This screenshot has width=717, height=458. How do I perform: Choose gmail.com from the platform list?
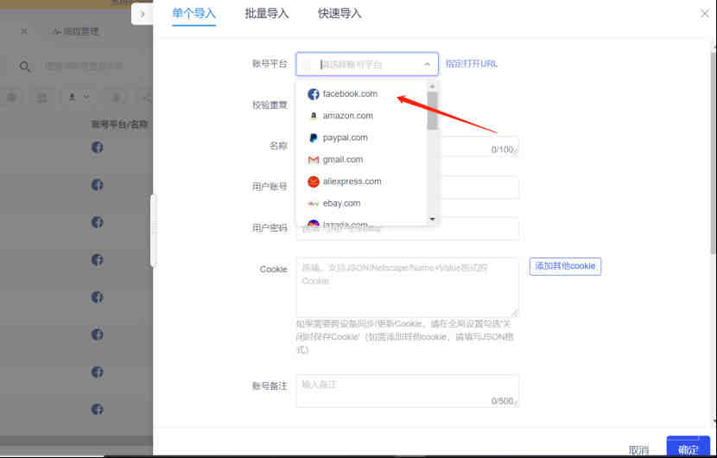pyautogui.click(x=361, y=160)
